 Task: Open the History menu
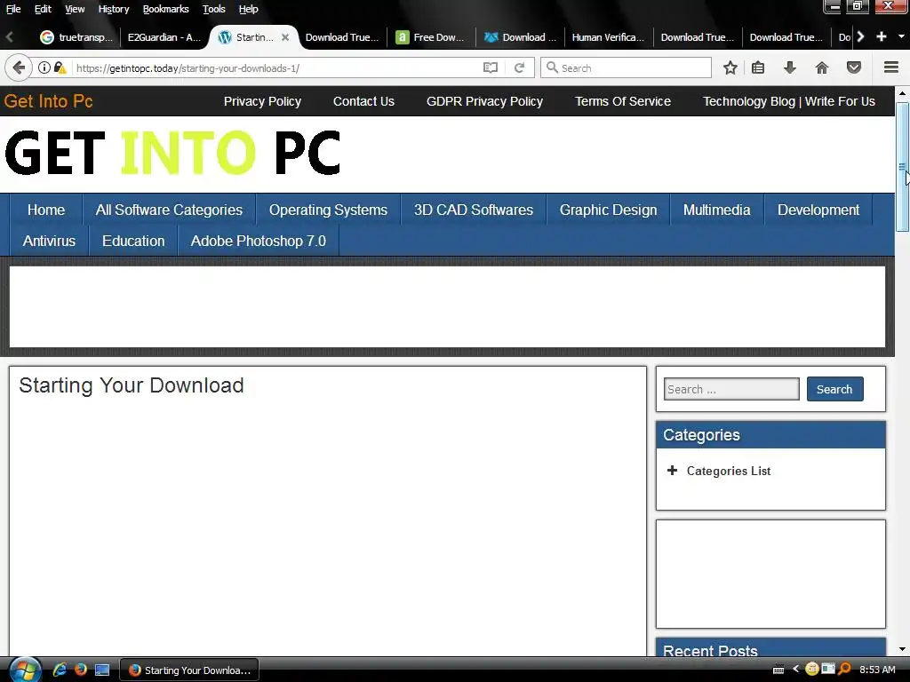coord(114,9)
